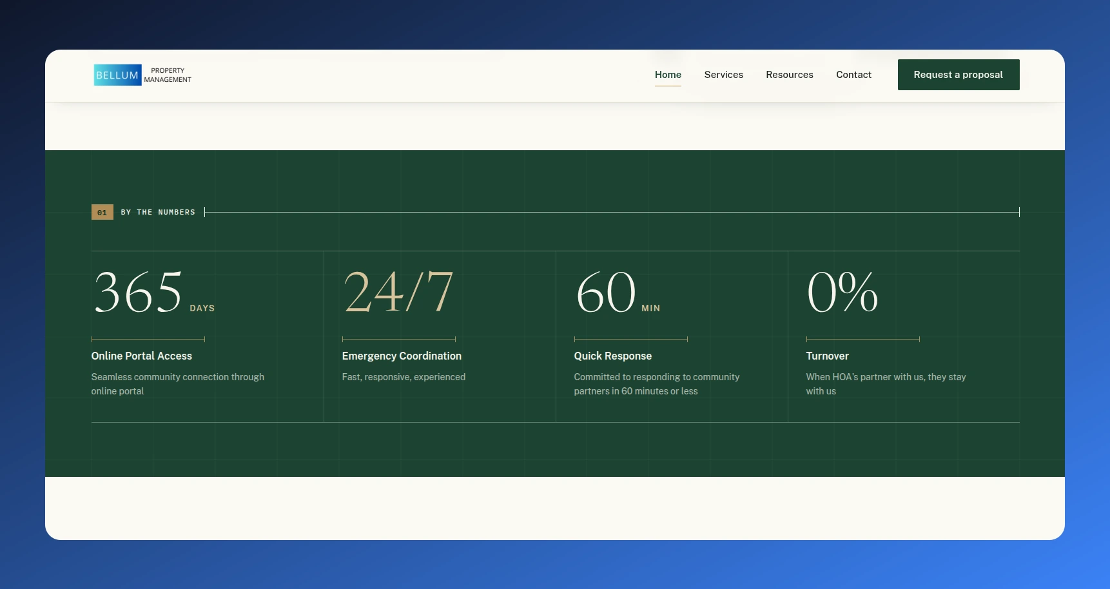Select the Turnover heading

point(828,356)
